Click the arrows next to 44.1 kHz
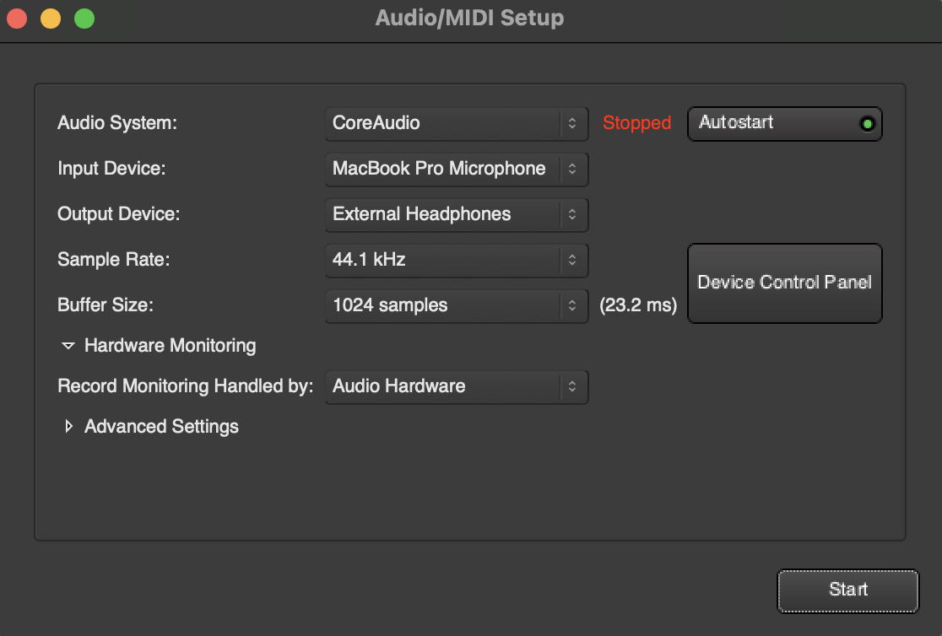This screenshot has width=942, height=636. (572, 260)
